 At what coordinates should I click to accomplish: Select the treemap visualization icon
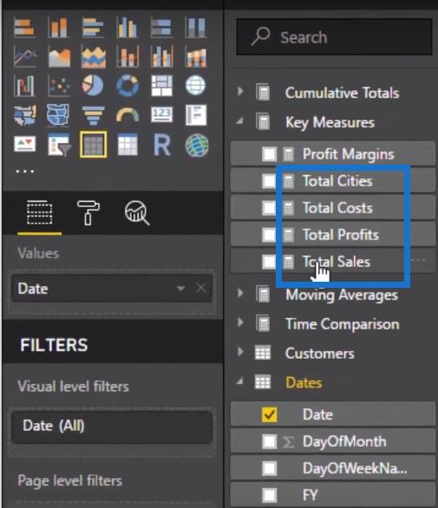[x=162, y=86]
